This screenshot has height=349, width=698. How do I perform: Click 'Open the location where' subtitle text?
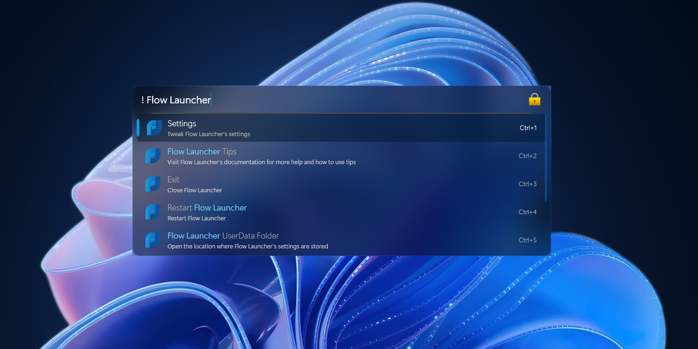pos(247,247)
